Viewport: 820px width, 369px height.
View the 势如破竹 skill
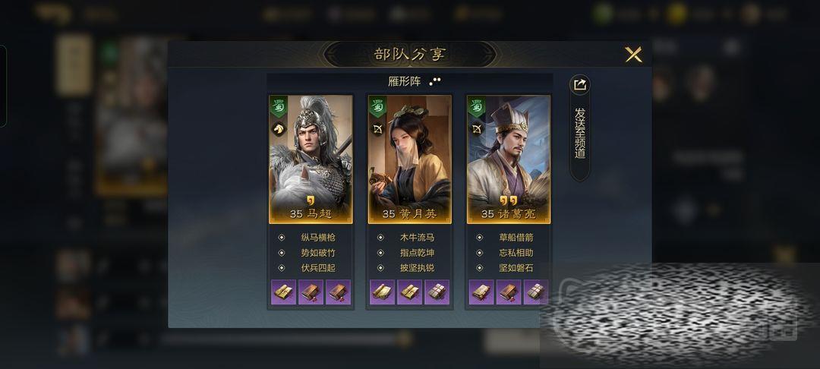[x=318, y=252]
